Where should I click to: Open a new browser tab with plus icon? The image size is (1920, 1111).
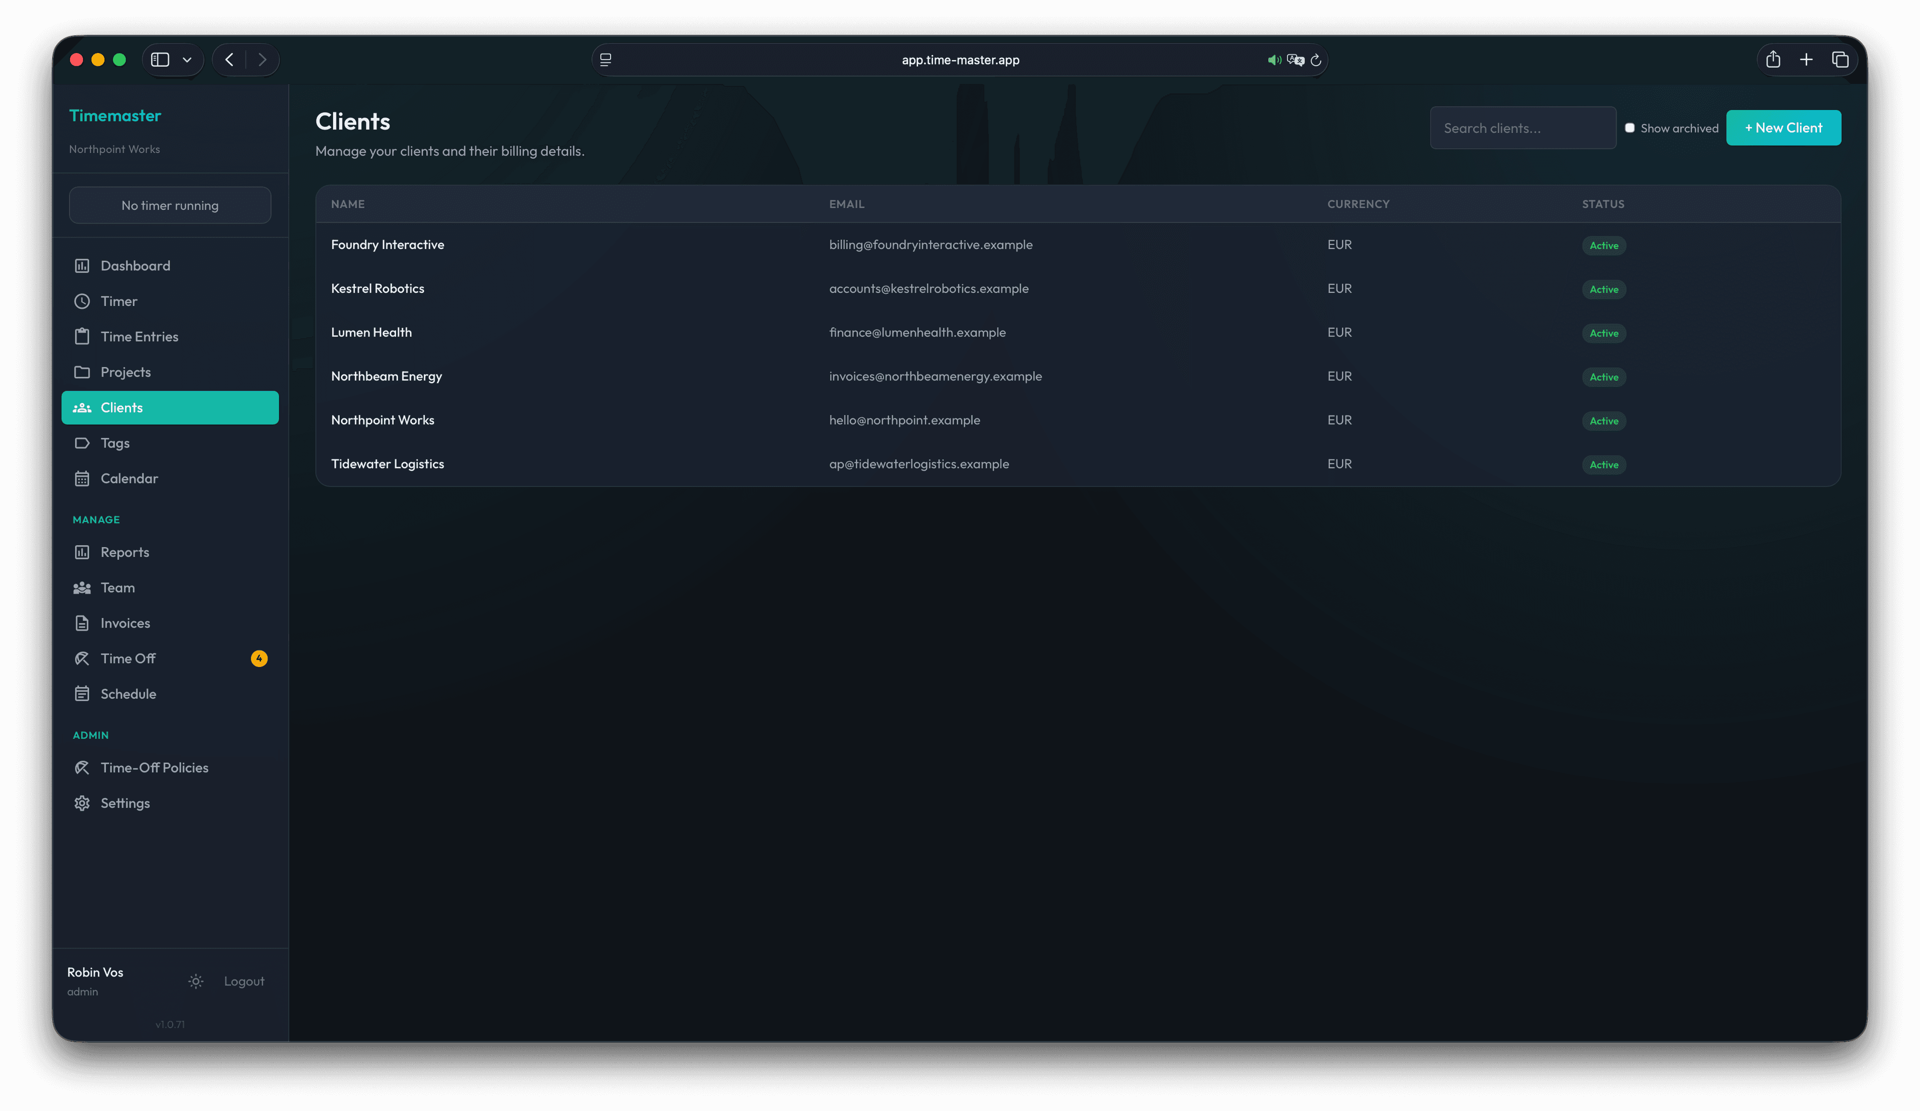[1806, 59]
